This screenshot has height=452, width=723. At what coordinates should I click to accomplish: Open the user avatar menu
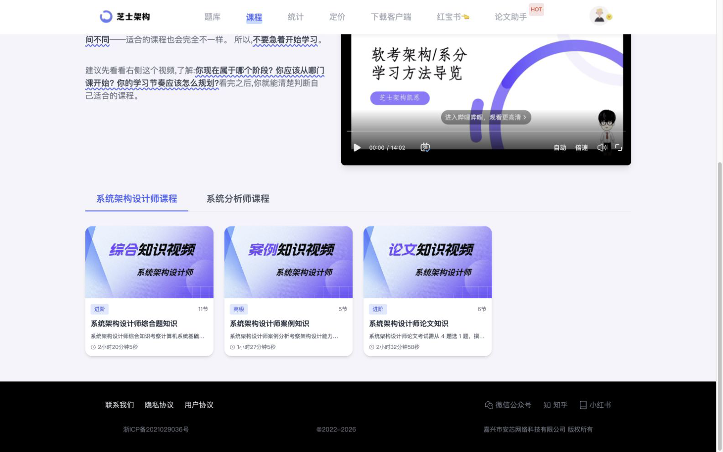[600, 16]
